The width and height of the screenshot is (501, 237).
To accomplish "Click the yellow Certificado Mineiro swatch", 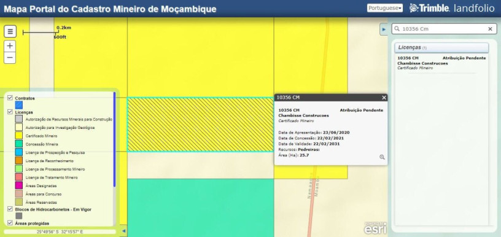I will [x=19, y=136].
